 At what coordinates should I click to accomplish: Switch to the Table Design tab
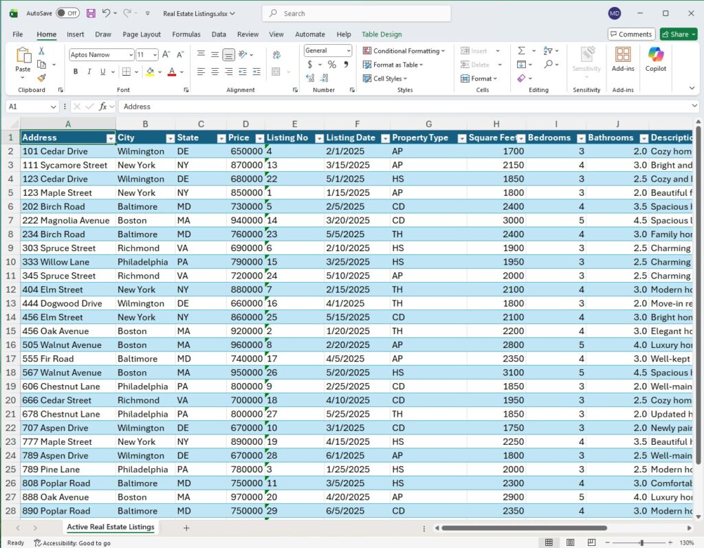[382, 34]
